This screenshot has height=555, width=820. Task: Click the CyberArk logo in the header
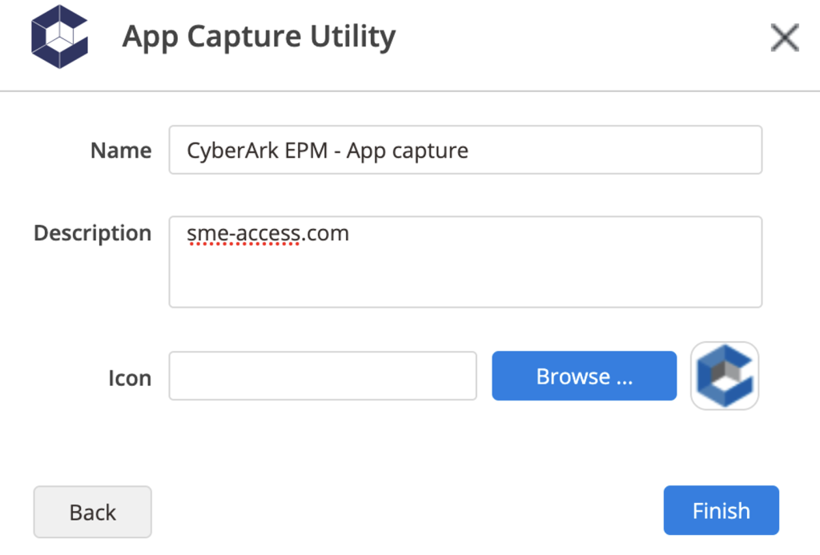pos(59,37)
